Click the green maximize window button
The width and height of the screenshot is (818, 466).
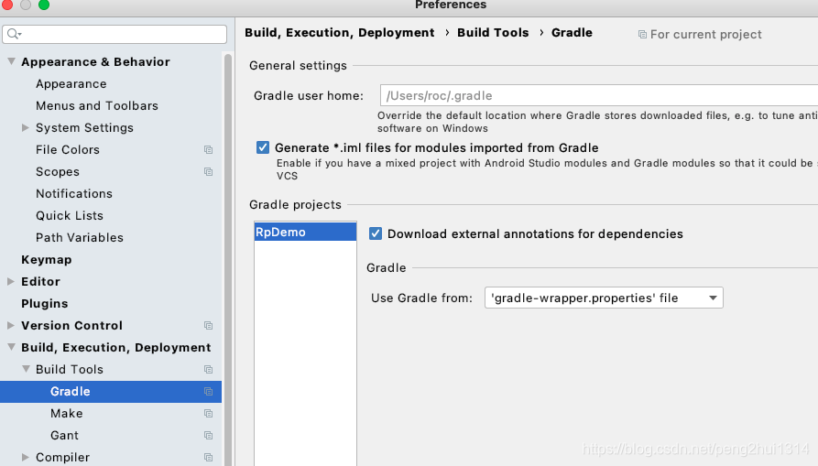(x=44, y=5)
